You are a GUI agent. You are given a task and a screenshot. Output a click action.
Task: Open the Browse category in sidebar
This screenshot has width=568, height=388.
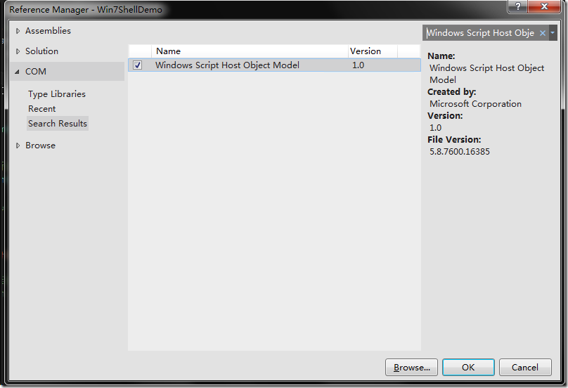[x=40, y=145]
